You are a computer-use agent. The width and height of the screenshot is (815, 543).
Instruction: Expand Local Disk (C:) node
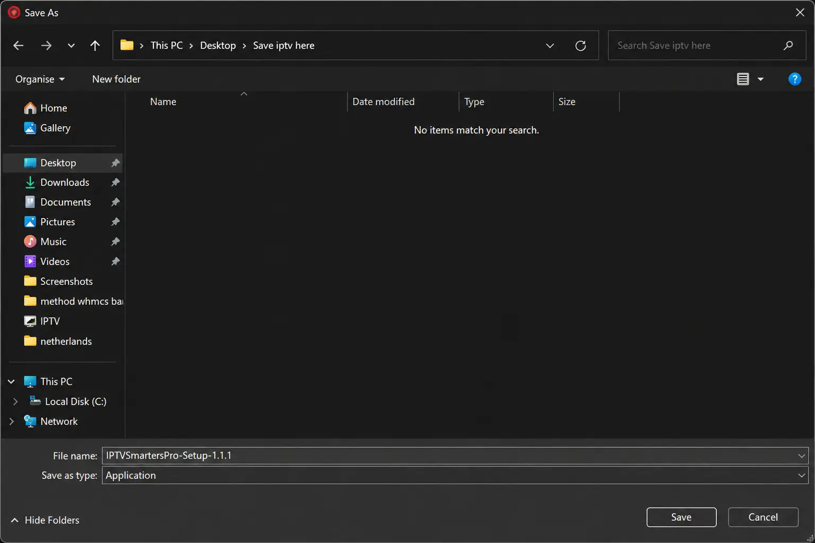pos(15,401)
